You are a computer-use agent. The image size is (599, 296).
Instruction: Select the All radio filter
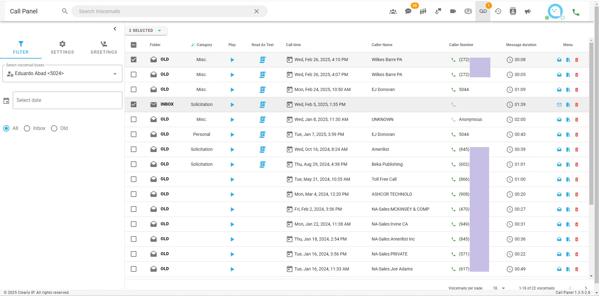point(6,128)
